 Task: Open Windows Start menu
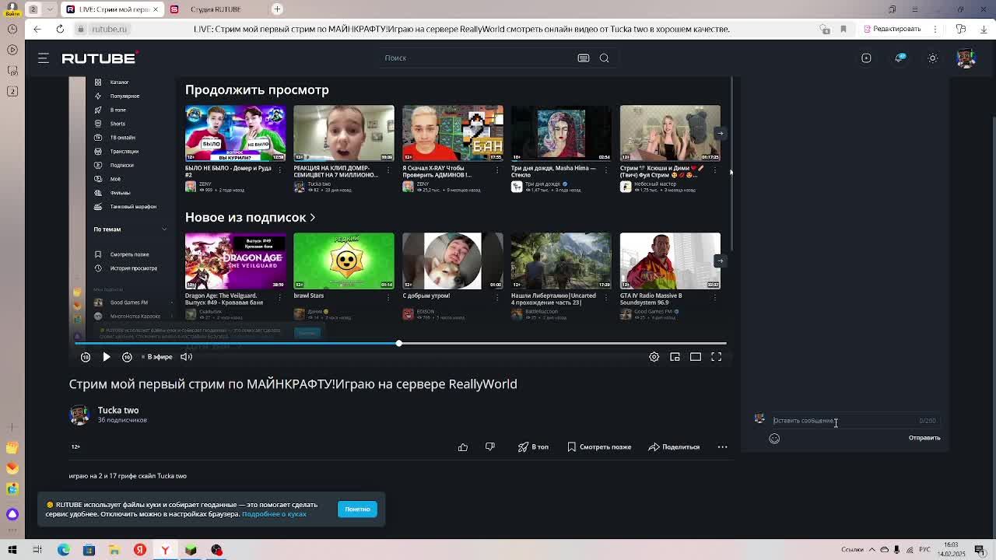(12, 550)
